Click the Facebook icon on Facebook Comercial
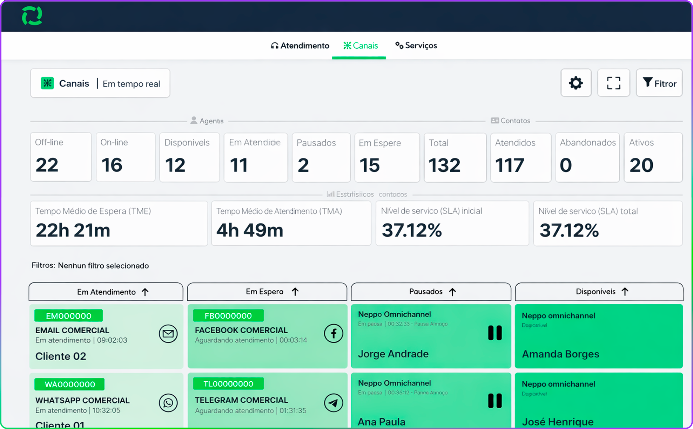This screenshot has width=693, height=429. [x=333, y=333]
